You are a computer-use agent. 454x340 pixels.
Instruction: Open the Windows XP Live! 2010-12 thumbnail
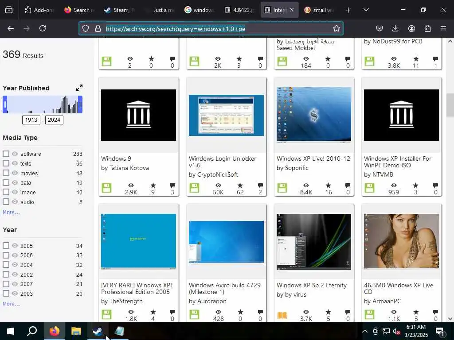314,115
